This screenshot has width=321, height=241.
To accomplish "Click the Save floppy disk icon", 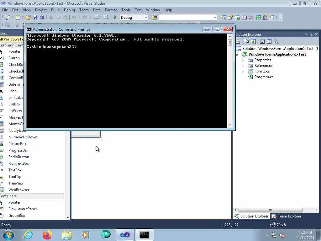I will [x=35, y=18].
